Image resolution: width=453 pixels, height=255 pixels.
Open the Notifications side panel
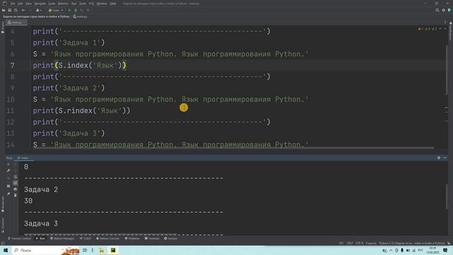(x=450, y=32)
